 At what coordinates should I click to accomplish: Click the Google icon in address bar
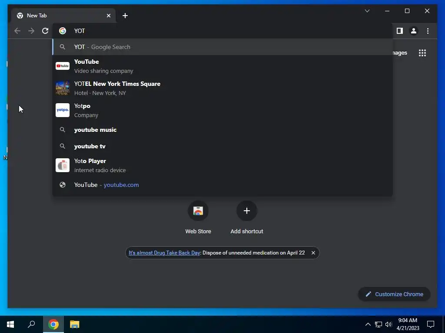(63, 31)
